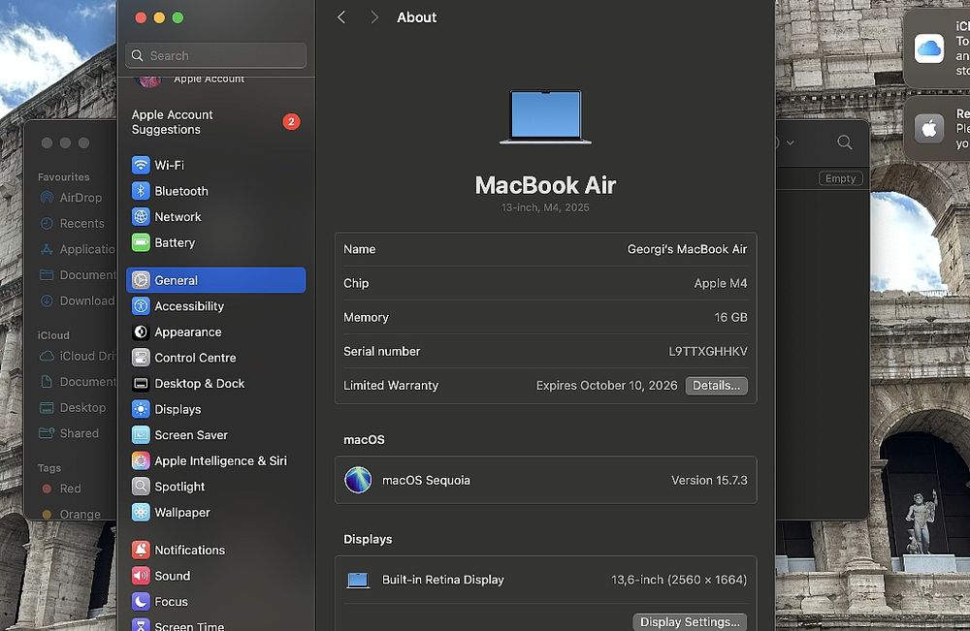The image size is (970, 631).
Task: Open Wallpaper settings icon
Action: point(141,513)
